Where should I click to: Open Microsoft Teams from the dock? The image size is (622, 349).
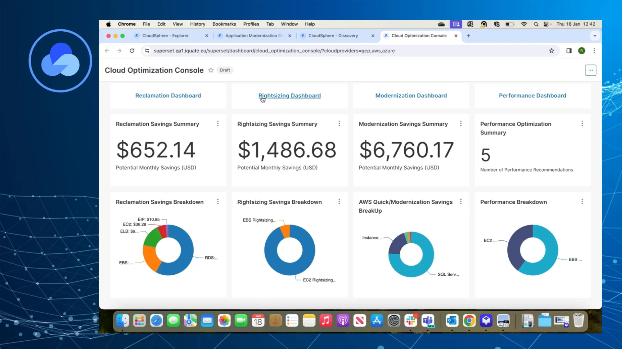point(428,321)
